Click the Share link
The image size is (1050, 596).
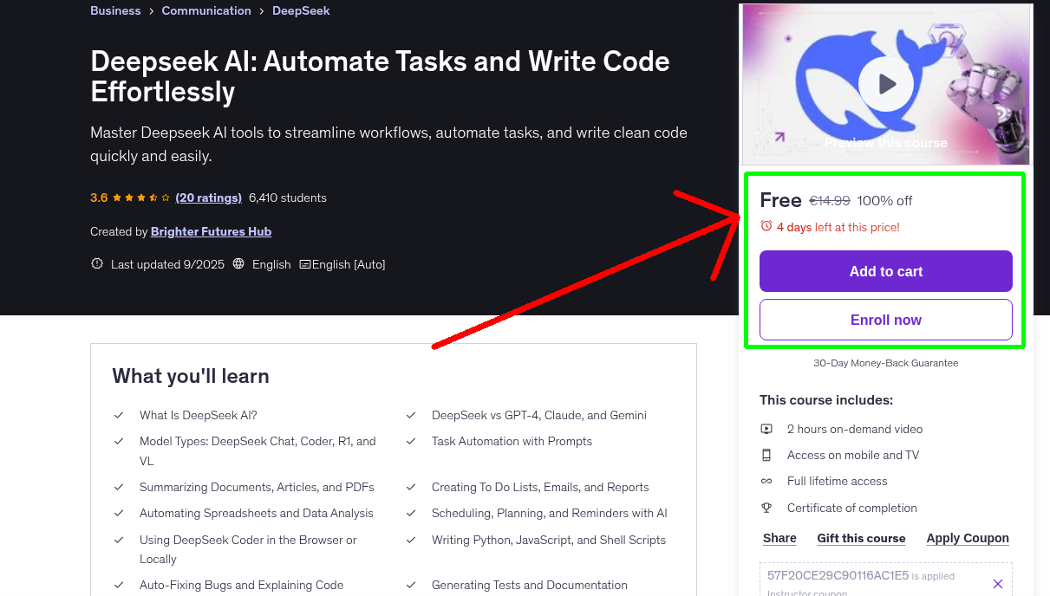pyautogui.click(x=778, y=538)
